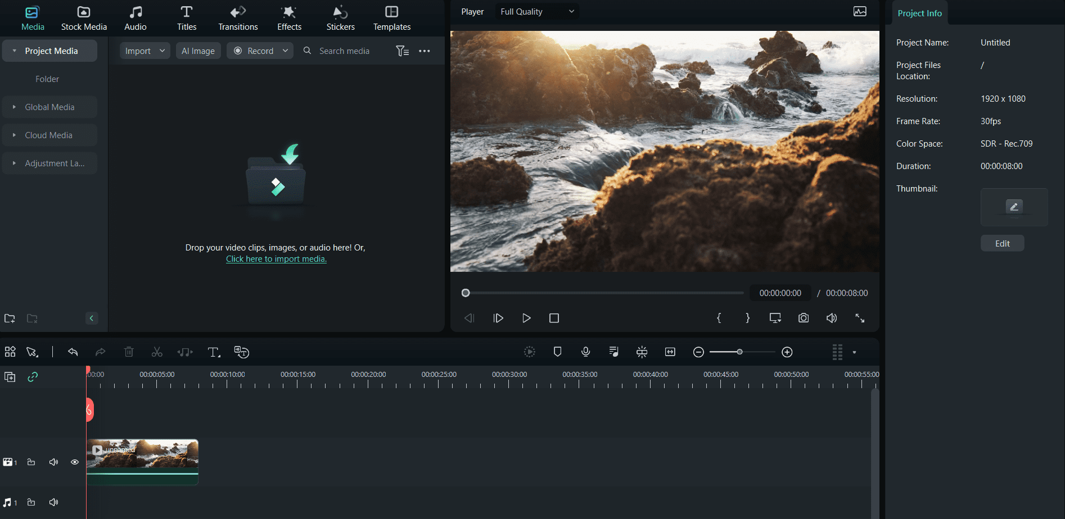Viewport: 1065px width, 519px height.
Task: Switch to the Stock Media tab
Action: point(83,18)
